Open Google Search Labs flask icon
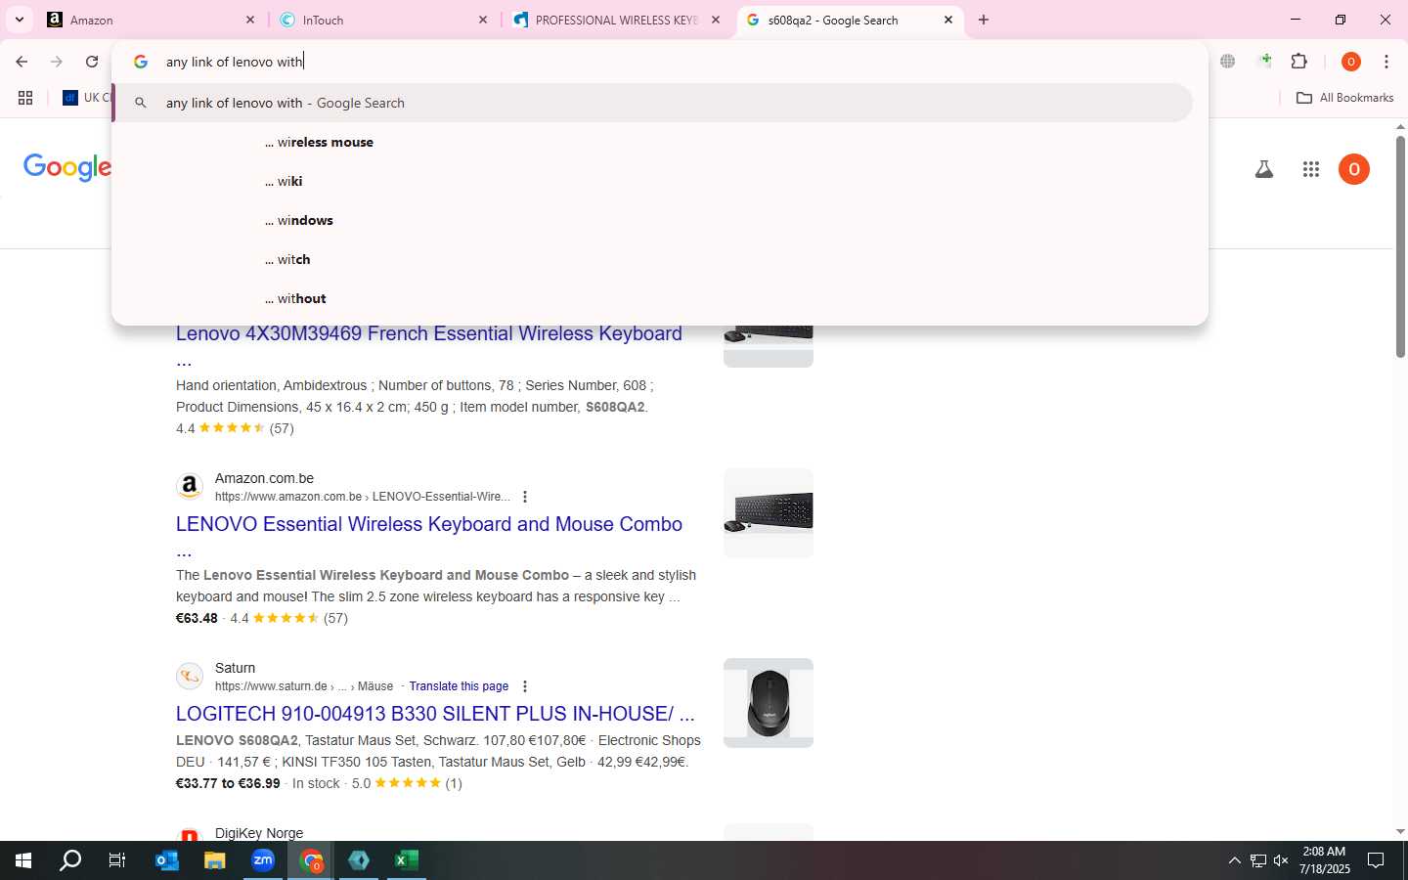Screen dimensions: 1408x880 (1263, 170)
